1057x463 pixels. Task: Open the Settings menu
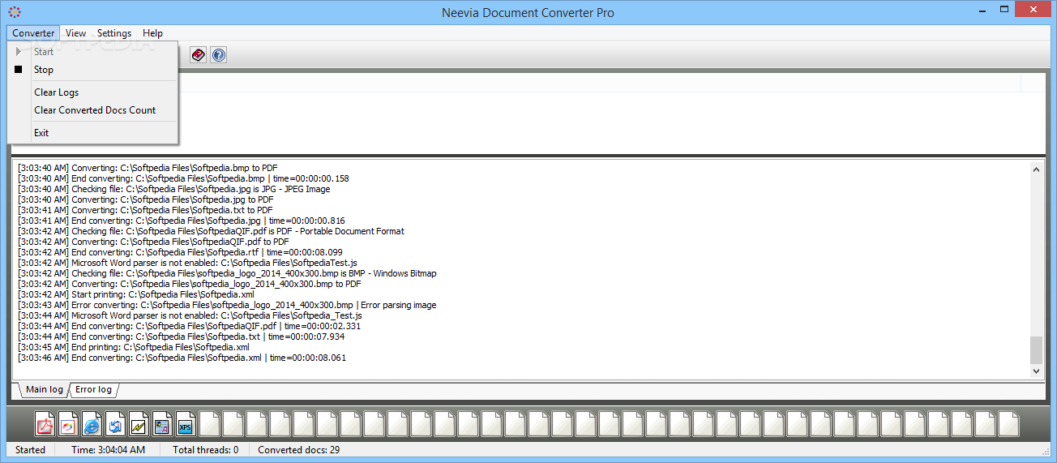[x=114, y=33]
